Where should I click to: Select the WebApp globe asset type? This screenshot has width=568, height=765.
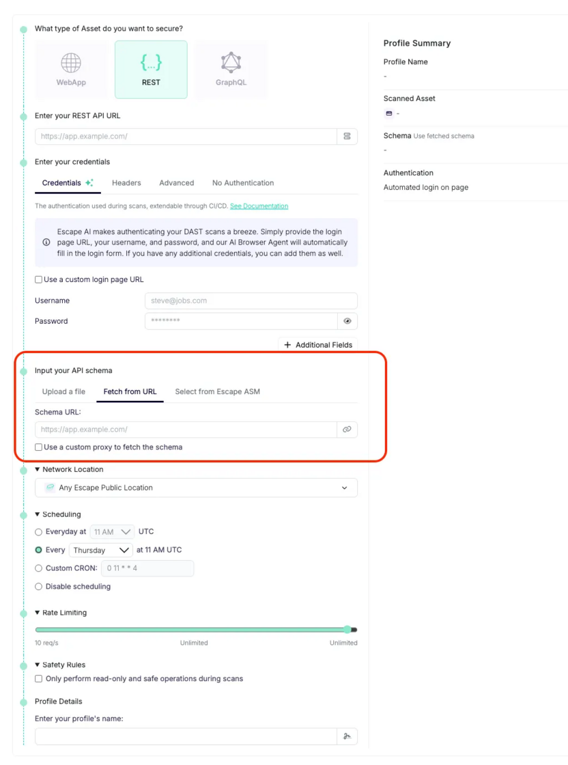(x=71, y=70)
